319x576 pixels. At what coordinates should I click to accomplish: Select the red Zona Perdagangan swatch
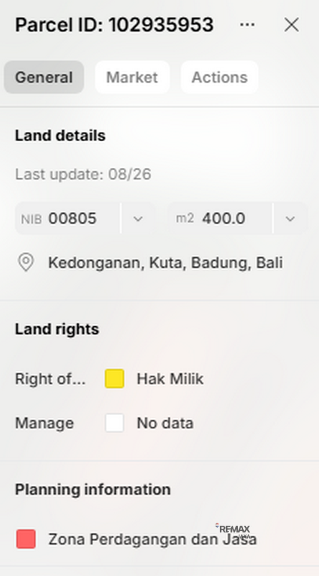(x=26, y=539)
